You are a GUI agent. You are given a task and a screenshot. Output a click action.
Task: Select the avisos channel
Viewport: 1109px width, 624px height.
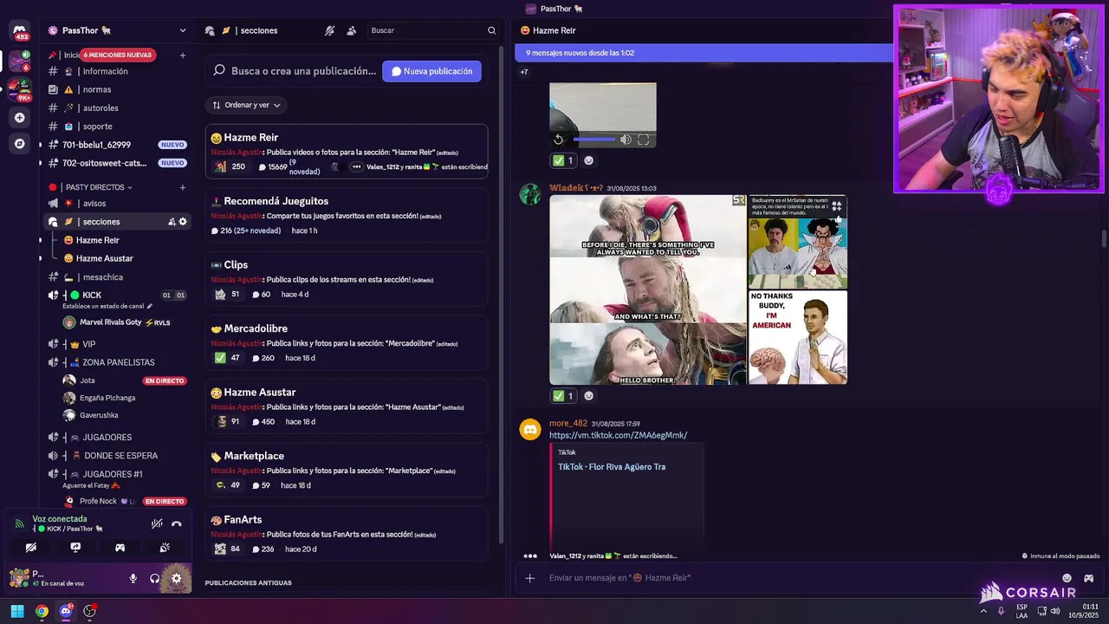pyautogui.click(x=116, y=204)
